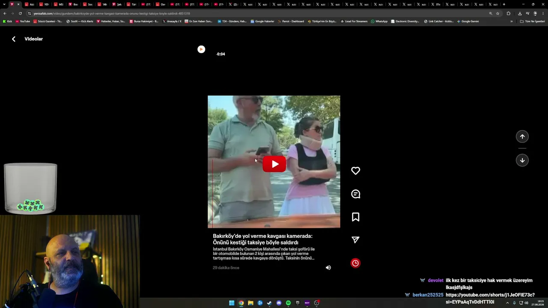Focus the yenisafak.com address bar

point(257,13)
